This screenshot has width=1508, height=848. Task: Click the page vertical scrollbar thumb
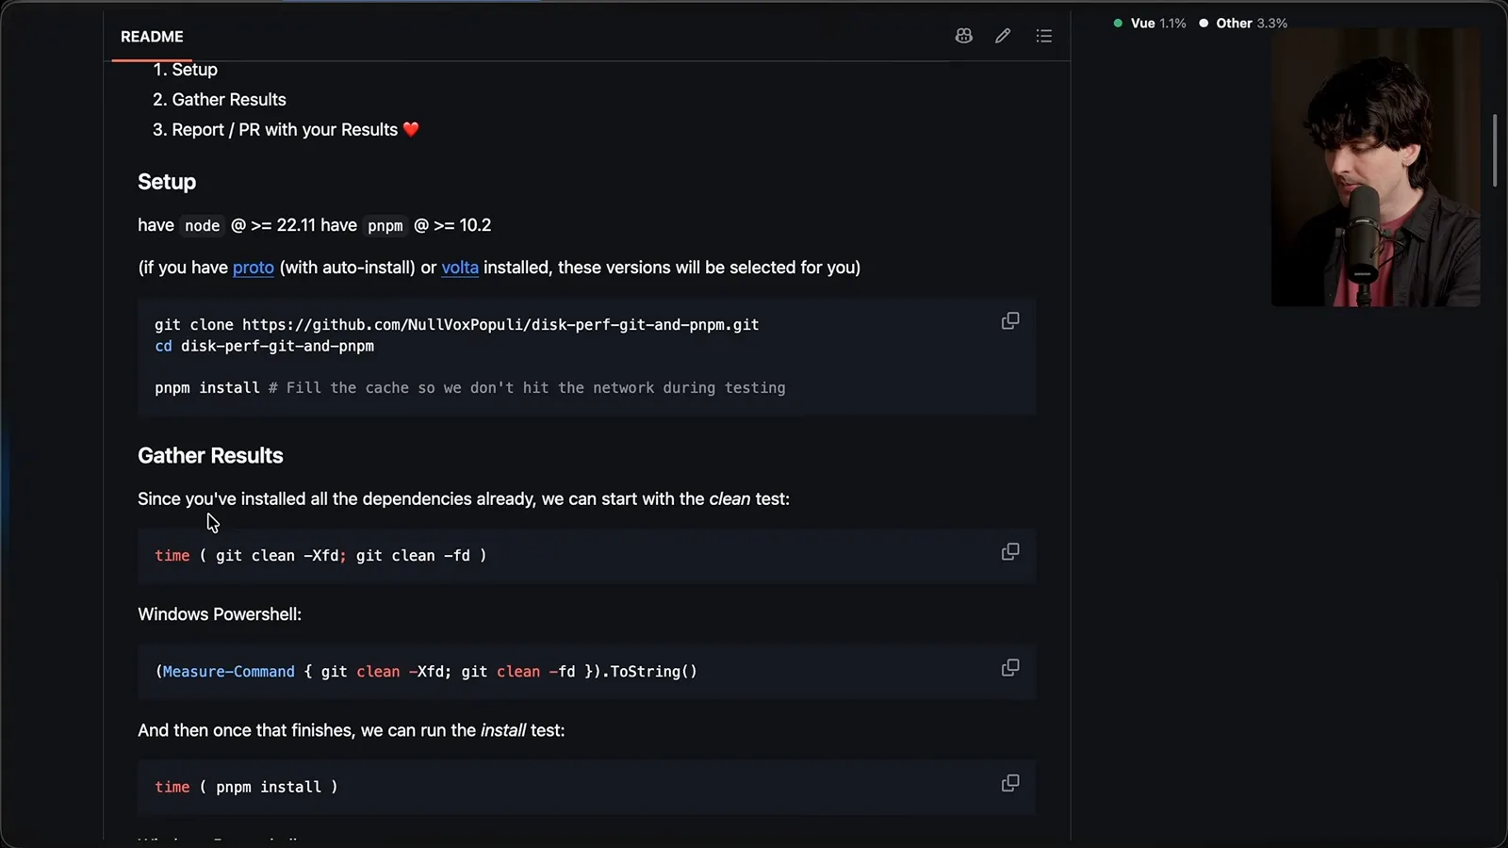coord(1494,151)
